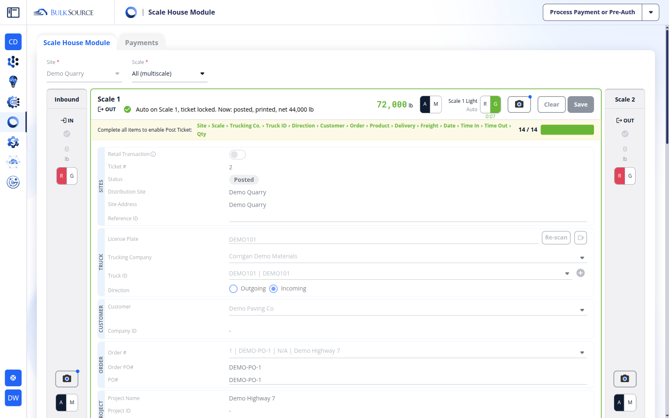Open the CD sidebar tile

coord(13,42)
